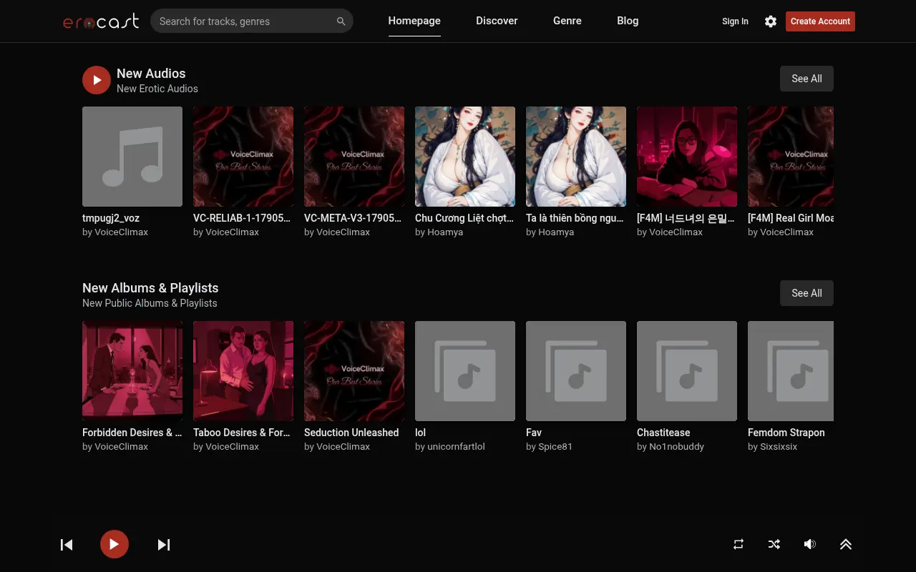
Task: Skip to next track
Action: click(x=164, y=545)
